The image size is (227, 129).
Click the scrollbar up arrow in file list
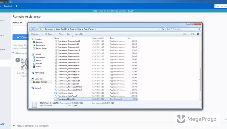click(200, 38)
